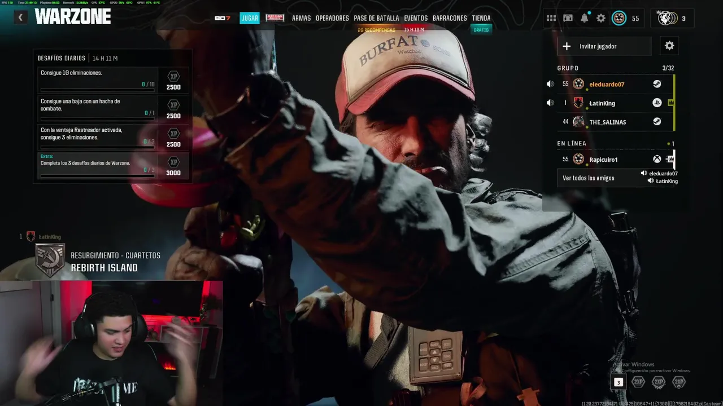Click the XP badge for 10 eliminaciones challenge
The height and width of the screenshot is (406, 723).
[x=173, y=76]
